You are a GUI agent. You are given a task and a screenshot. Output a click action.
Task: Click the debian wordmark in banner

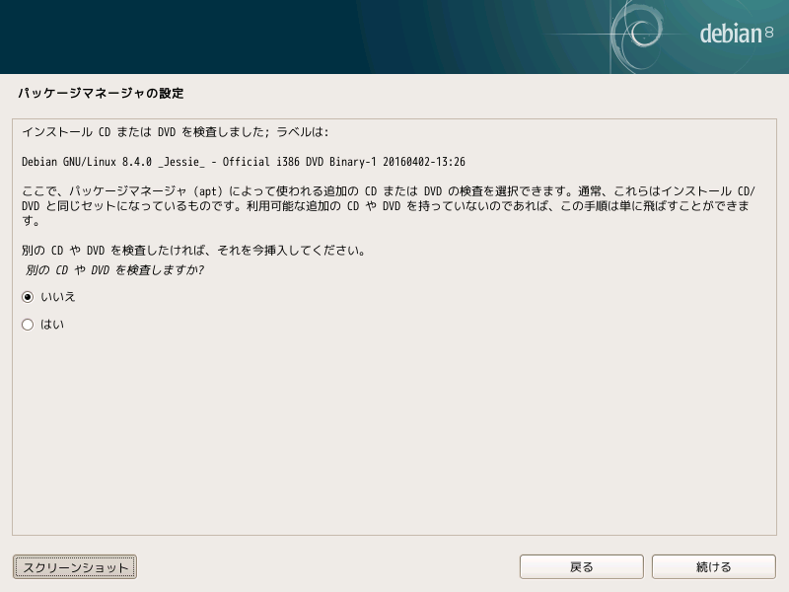pos(730,35)
